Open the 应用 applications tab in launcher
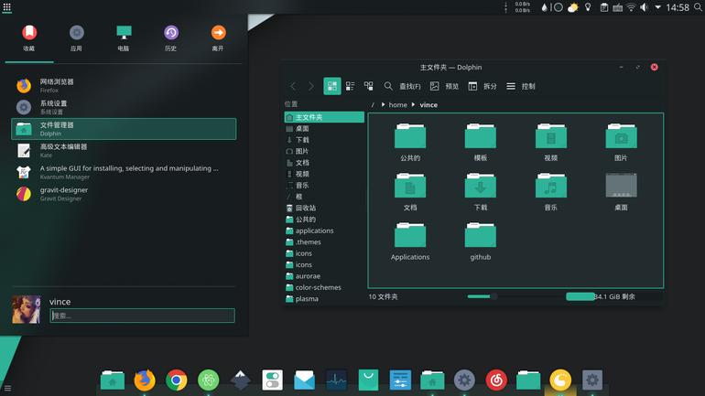This screenshot has height=396, width=705. (76, 38)
